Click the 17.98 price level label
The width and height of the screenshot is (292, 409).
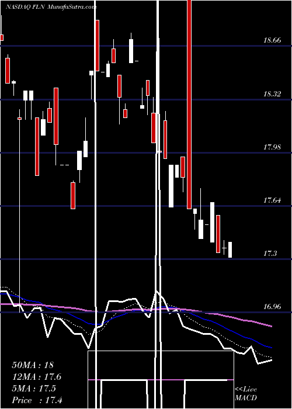(272, 147)
